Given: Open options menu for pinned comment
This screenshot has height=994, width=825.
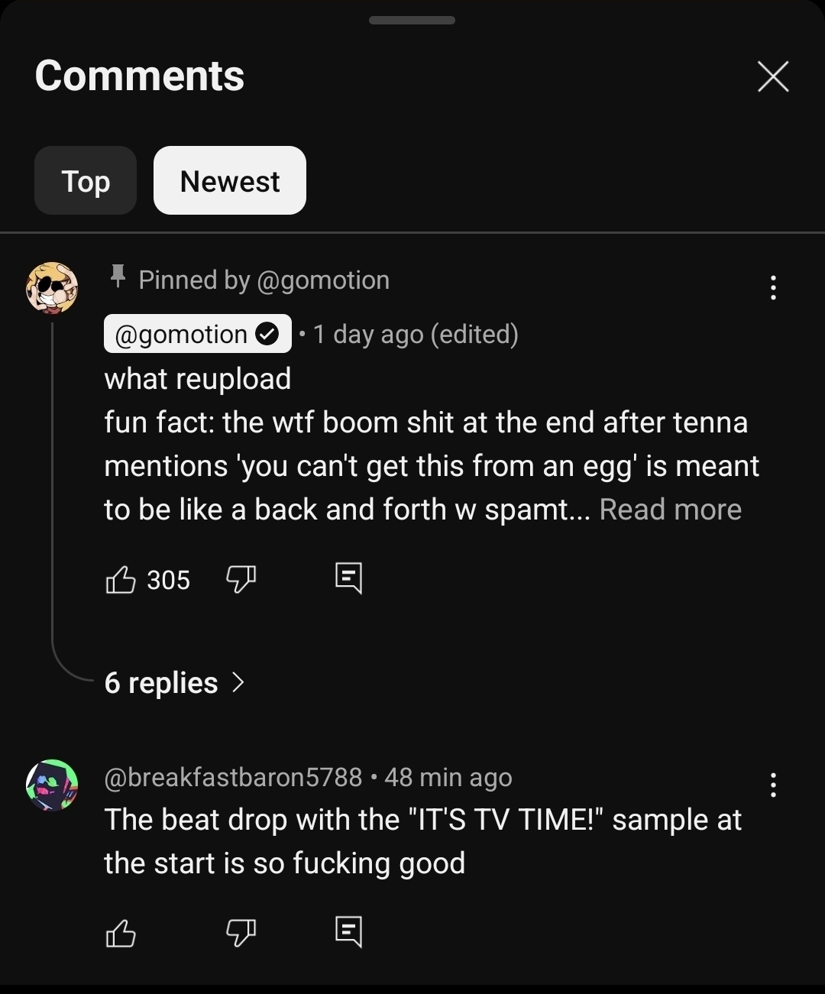Looking at the screenshot, I should (x=773, y=288).
